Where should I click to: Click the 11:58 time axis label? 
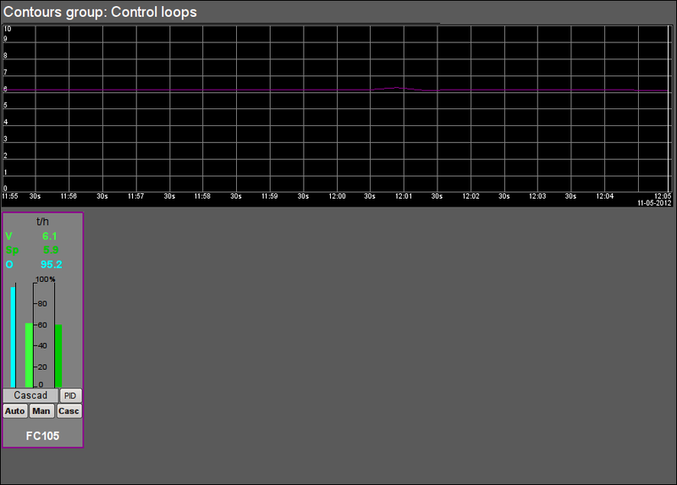point(202,196)
